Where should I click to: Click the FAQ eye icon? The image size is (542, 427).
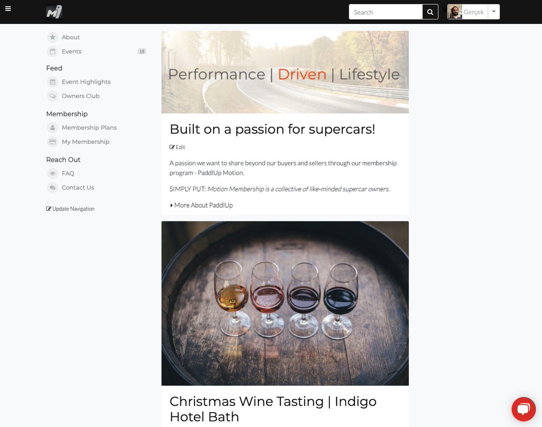(53, 174)
